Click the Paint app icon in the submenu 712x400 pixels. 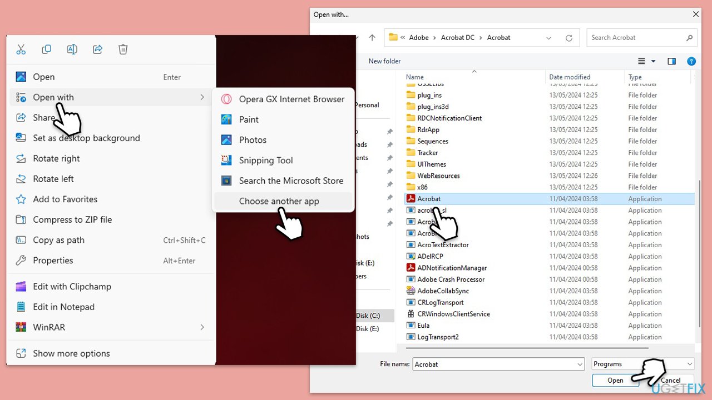click(226, 119)
